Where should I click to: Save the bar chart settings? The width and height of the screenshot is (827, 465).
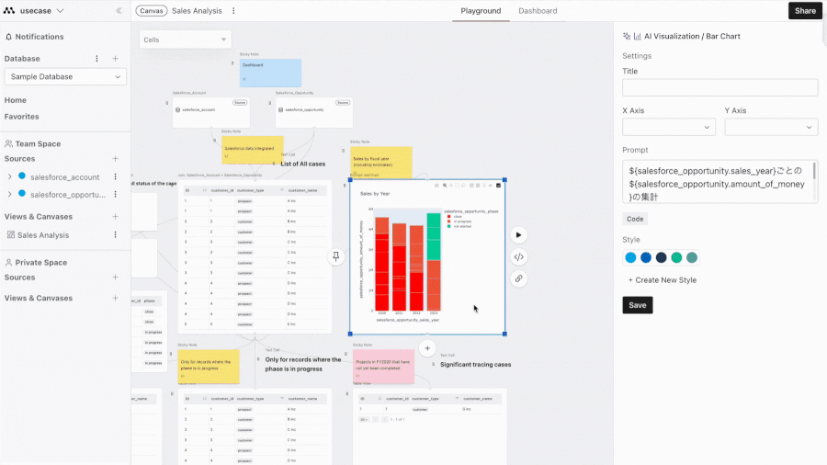click(637, 305)
